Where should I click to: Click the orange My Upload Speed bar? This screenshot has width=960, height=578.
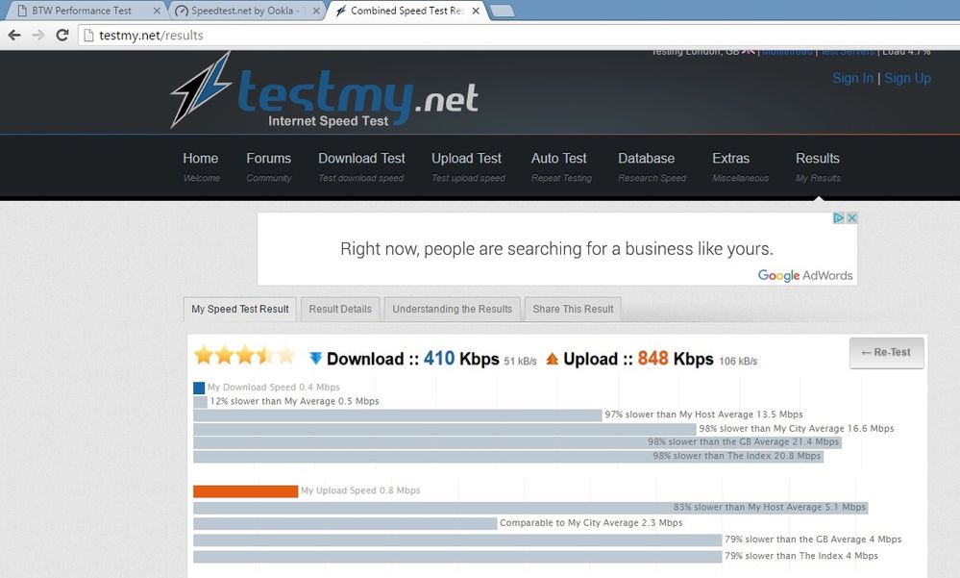(x=245, y=490)
